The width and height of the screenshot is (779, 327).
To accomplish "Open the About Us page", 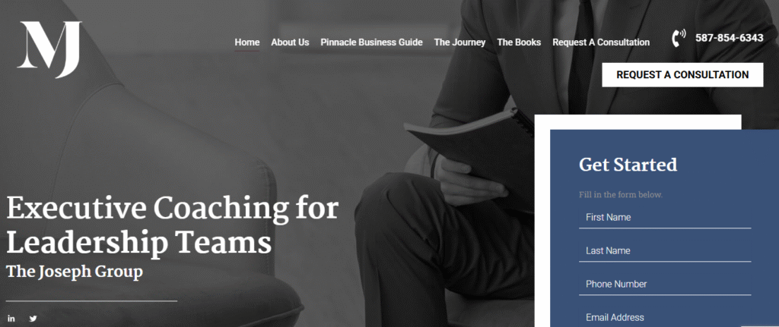I will click(x=290, y=42).
